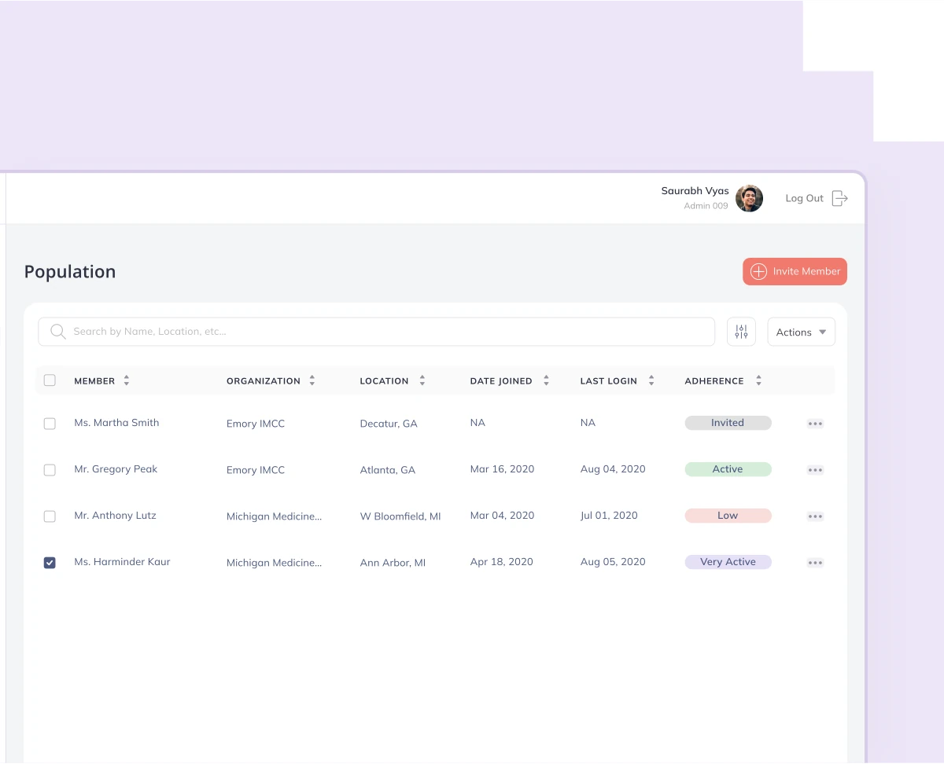
Task: Open more options for Anthony Lutz
Action: [x=815, y=516]
